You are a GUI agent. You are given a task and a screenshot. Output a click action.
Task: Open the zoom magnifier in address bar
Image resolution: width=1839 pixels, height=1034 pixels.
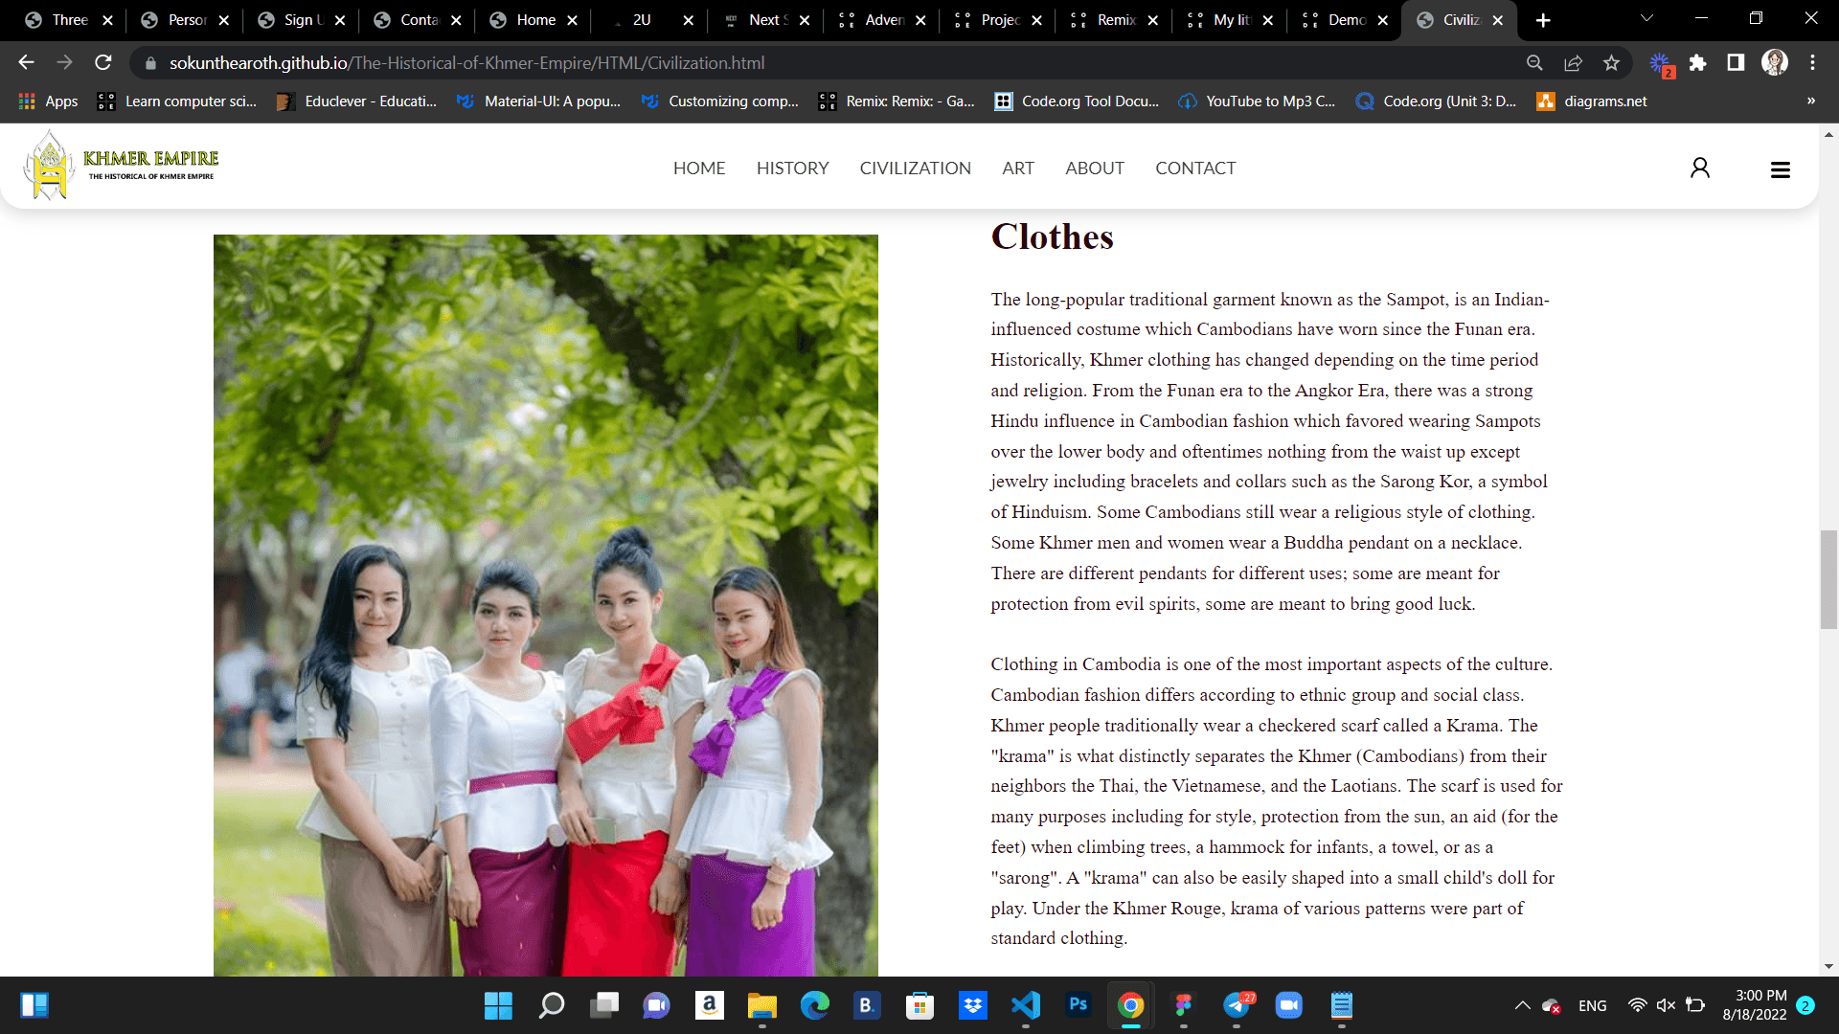click(1534, 62)
